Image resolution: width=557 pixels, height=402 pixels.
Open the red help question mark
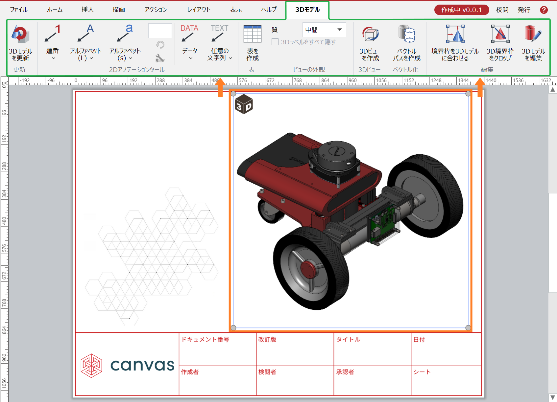click(x=544, y=10)
